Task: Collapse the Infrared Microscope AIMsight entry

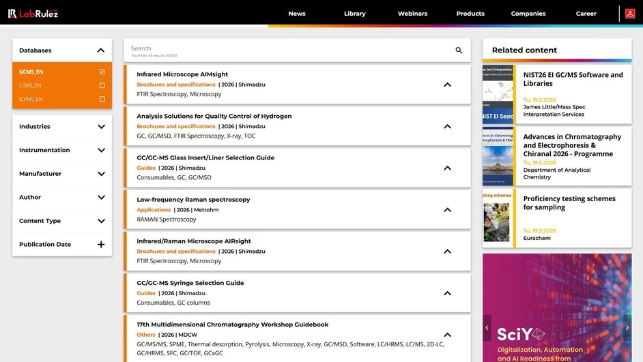Action: [447, 85]
